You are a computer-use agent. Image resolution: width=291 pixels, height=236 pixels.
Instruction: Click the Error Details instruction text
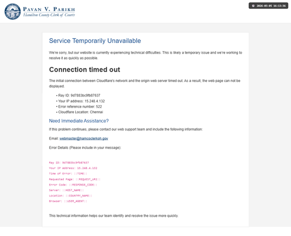coord(85,148)
